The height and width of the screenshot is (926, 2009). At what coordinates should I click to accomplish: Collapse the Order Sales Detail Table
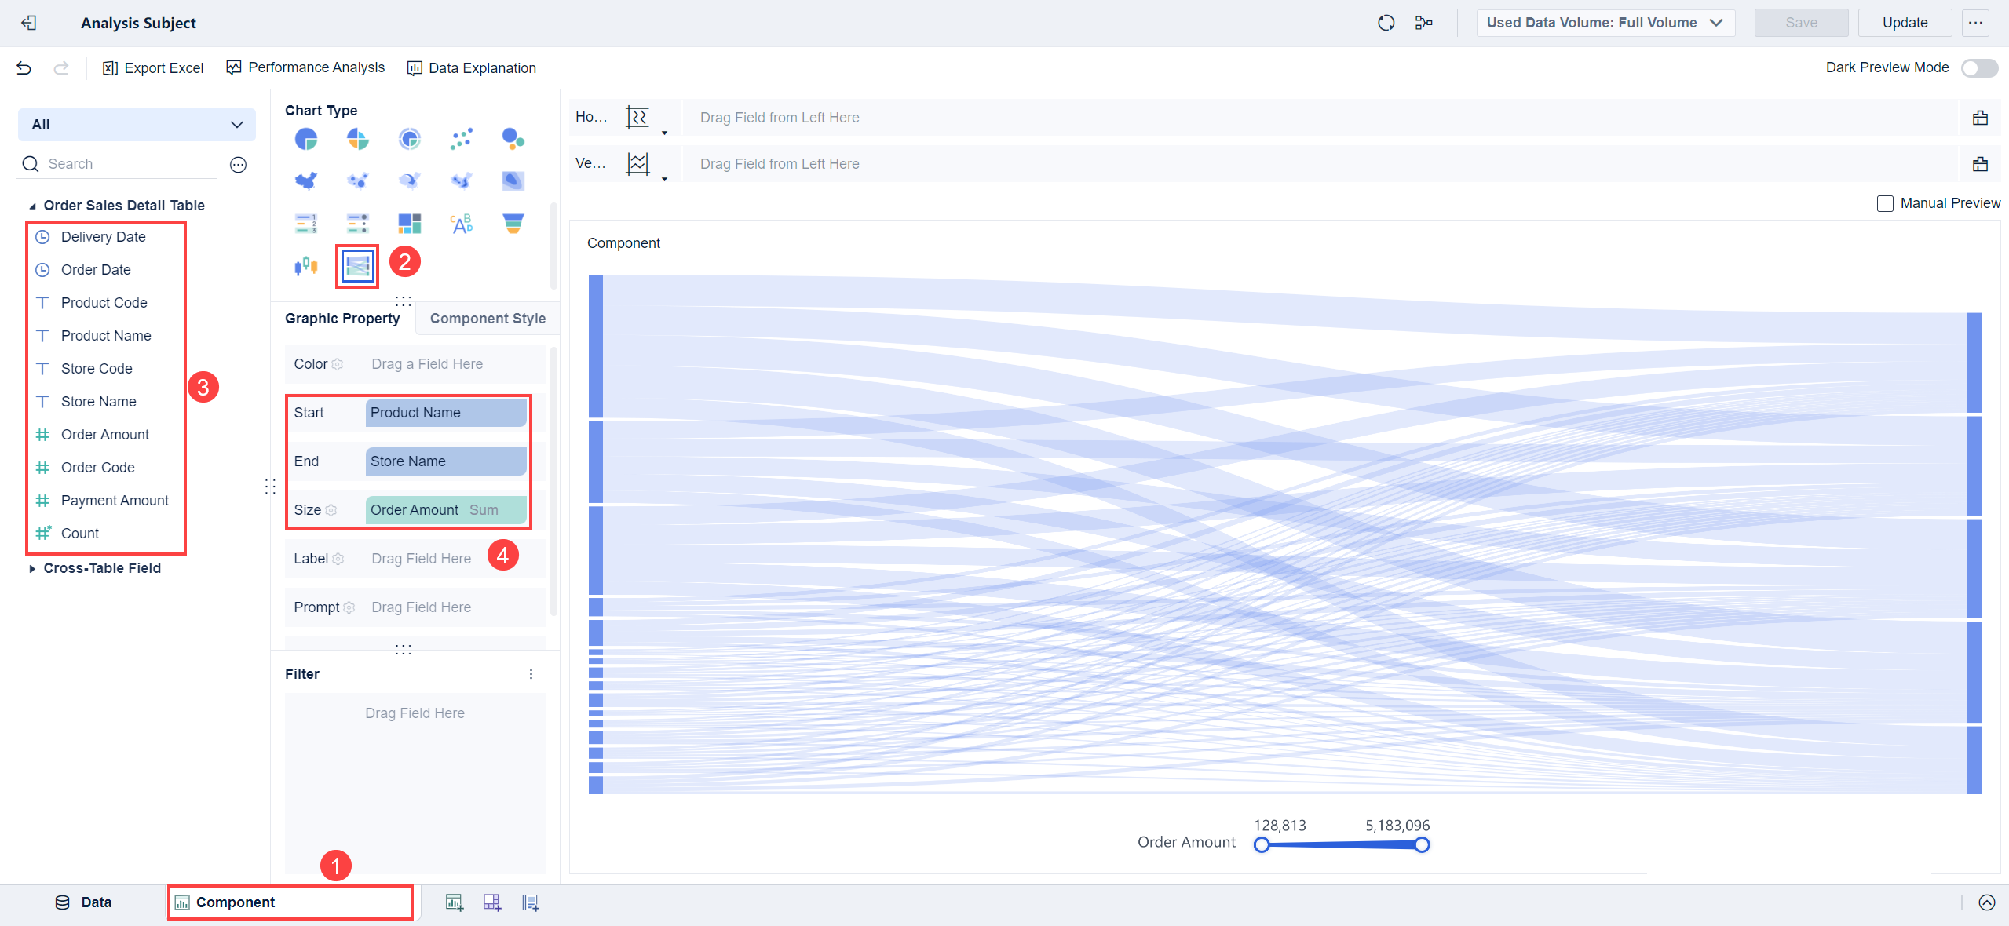coord(32,206)
